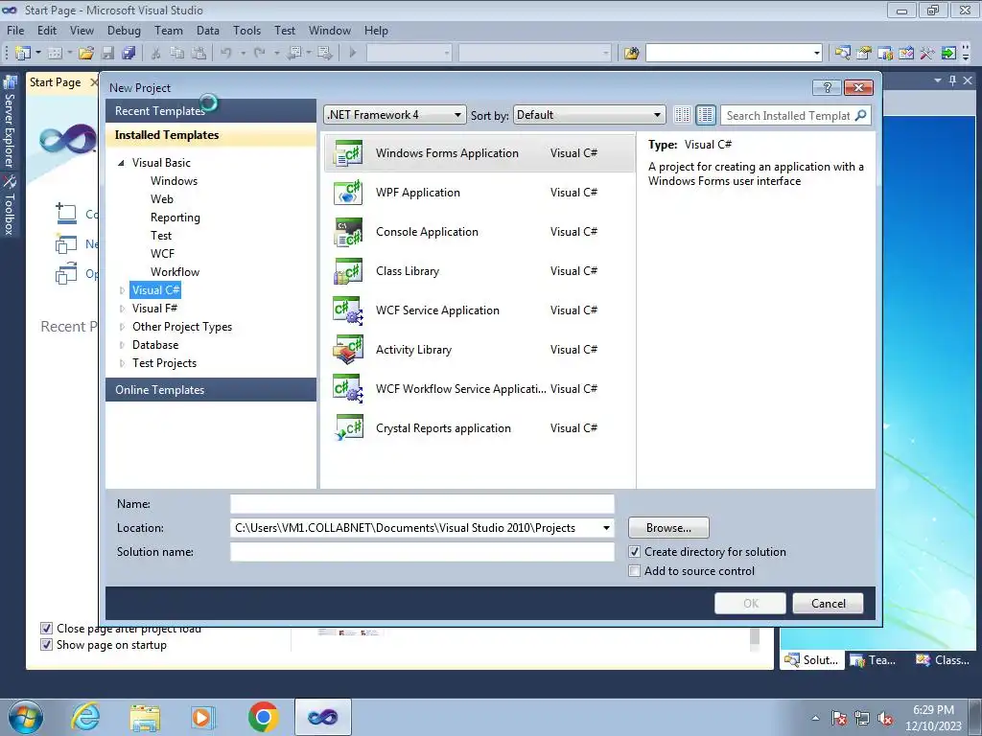Select the Crystal Reports application icon
Image resolution: width=982 pixels, height=736 pixels.
(x=348, y=428)
